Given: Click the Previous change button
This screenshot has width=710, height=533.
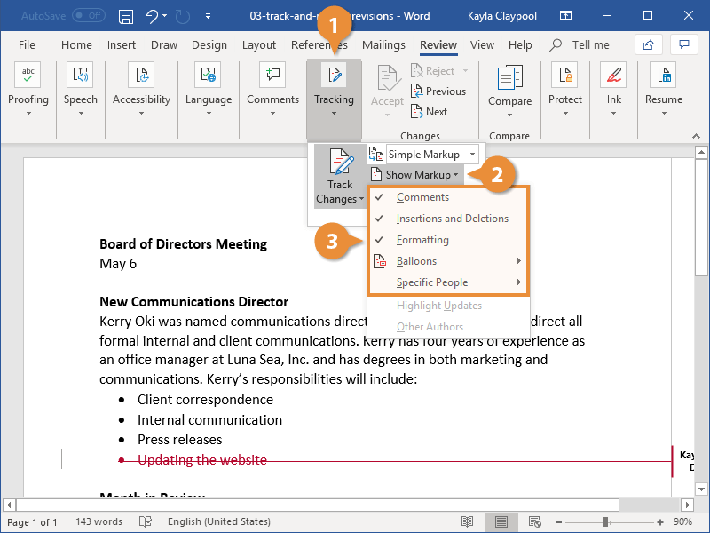Looking at the screenshot, I should click(438, 91).
